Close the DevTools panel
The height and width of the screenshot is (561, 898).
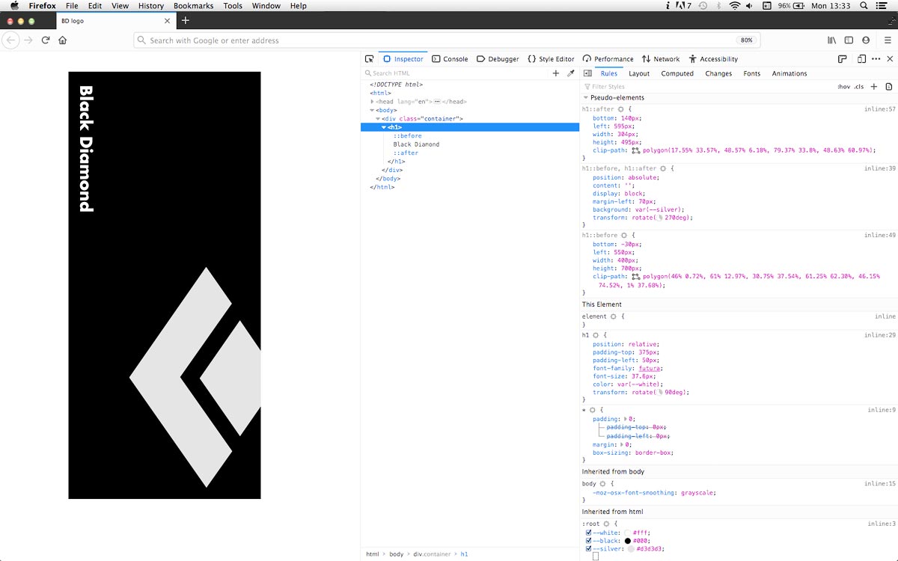[890, 59]
